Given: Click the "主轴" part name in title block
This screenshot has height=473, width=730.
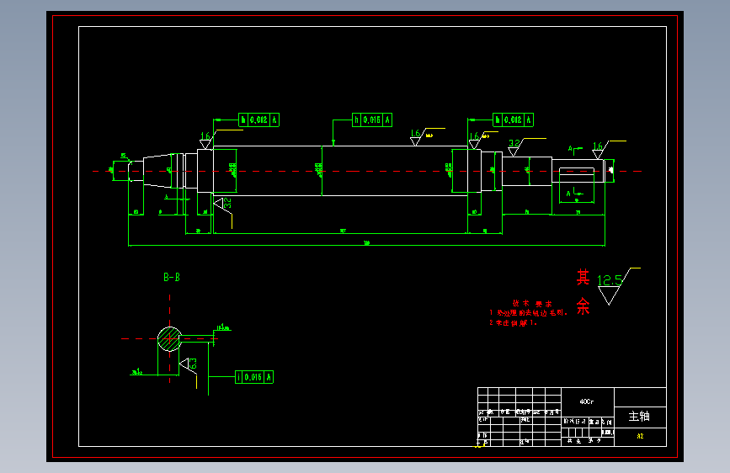Looking at the screenshot, I should tap(639, 417).
